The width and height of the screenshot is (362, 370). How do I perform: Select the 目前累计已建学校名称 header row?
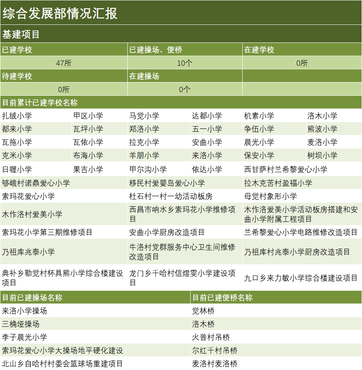[181, 102]
